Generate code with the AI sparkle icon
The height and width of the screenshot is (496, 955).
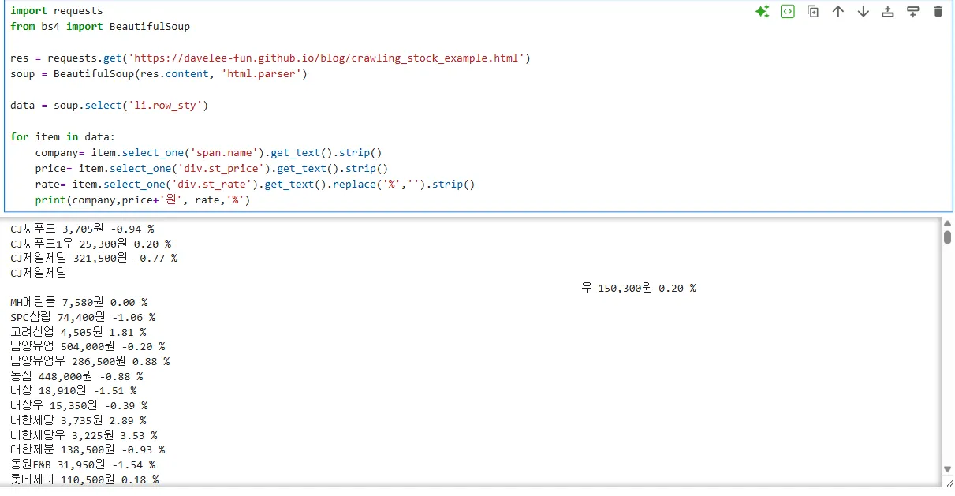click(x=763, y=11)
